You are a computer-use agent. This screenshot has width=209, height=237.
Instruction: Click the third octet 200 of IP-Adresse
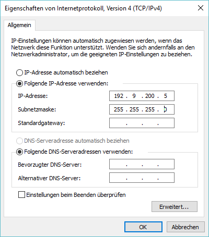[150, 96]
